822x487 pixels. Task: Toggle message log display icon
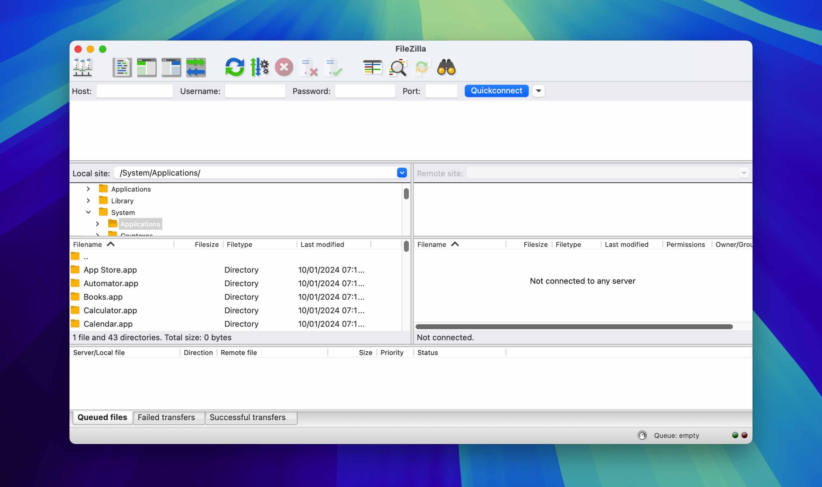[122, 67]
